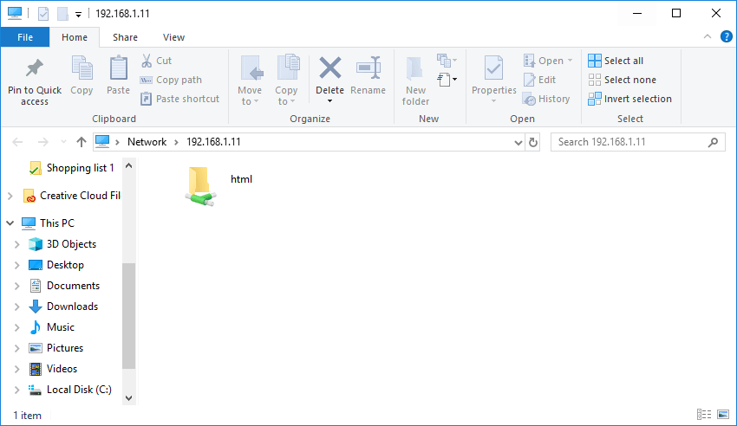Click 192.168.1.11 breadcrumb segment
The width and height of the screenshot is (737, 426).
pos(213,142)
